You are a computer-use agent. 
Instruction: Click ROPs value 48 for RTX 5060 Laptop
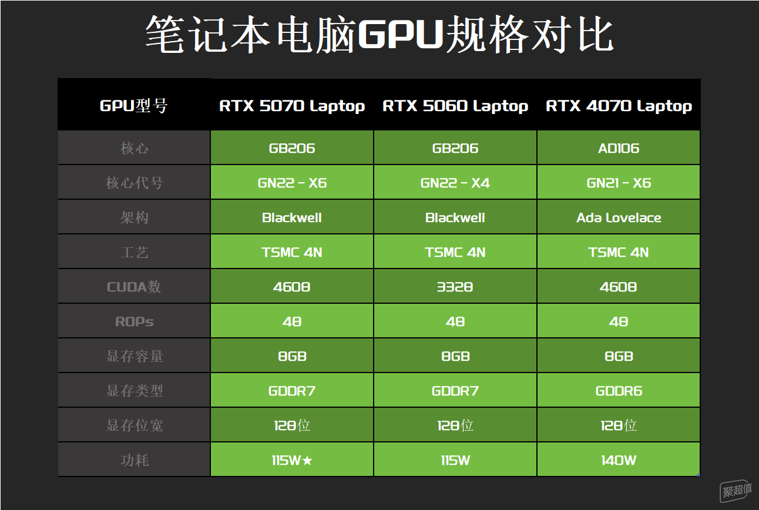coord(455,321)
